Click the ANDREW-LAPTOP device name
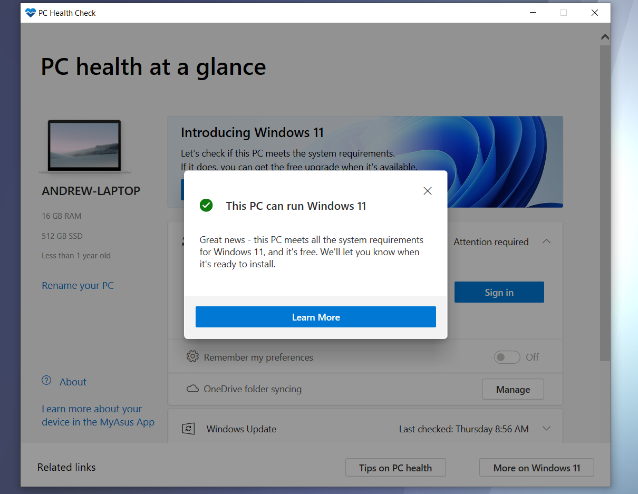Viewport: 638px width, 494px height. tap(91, 191)
